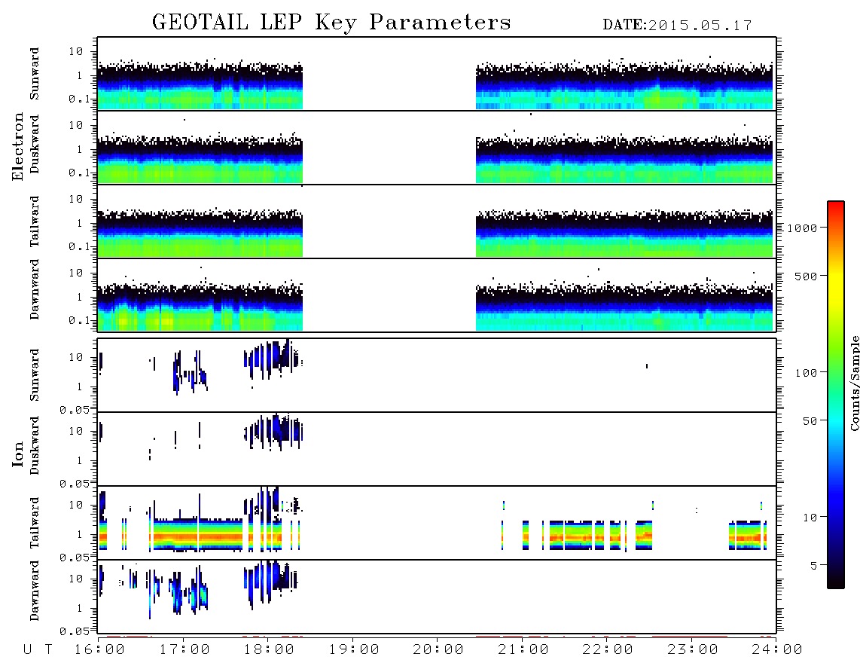Viewport: 860px width, 663px height.
Task: Click the 50 colorbar tick value
Action: (x=810, y=421)
